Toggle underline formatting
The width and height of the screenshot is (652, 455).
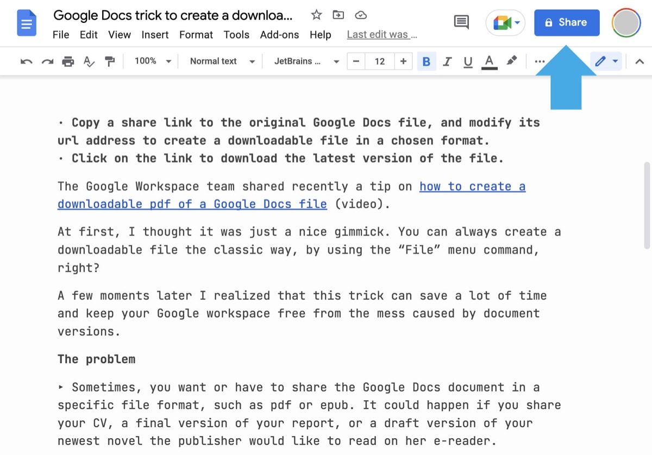pos(468,61)
